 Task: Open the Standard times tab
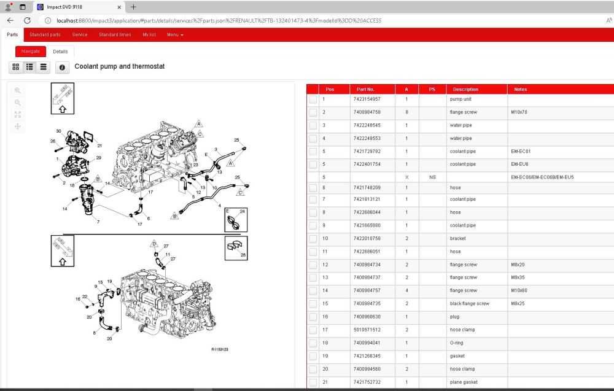115,35
